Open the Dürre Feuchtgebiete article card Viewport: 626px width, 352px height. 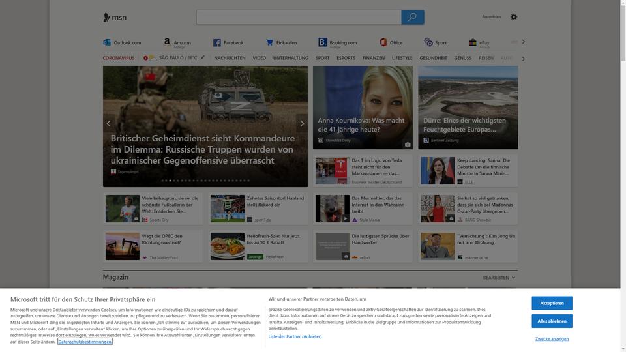pyautogui.click(x=468, y=108)
